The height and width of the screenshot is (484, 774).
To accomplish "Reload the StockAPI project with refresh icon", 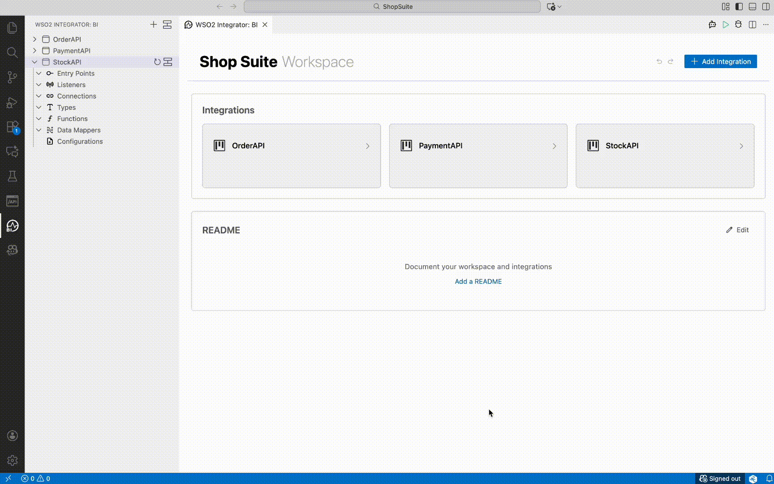I will (x=157, y=62).
